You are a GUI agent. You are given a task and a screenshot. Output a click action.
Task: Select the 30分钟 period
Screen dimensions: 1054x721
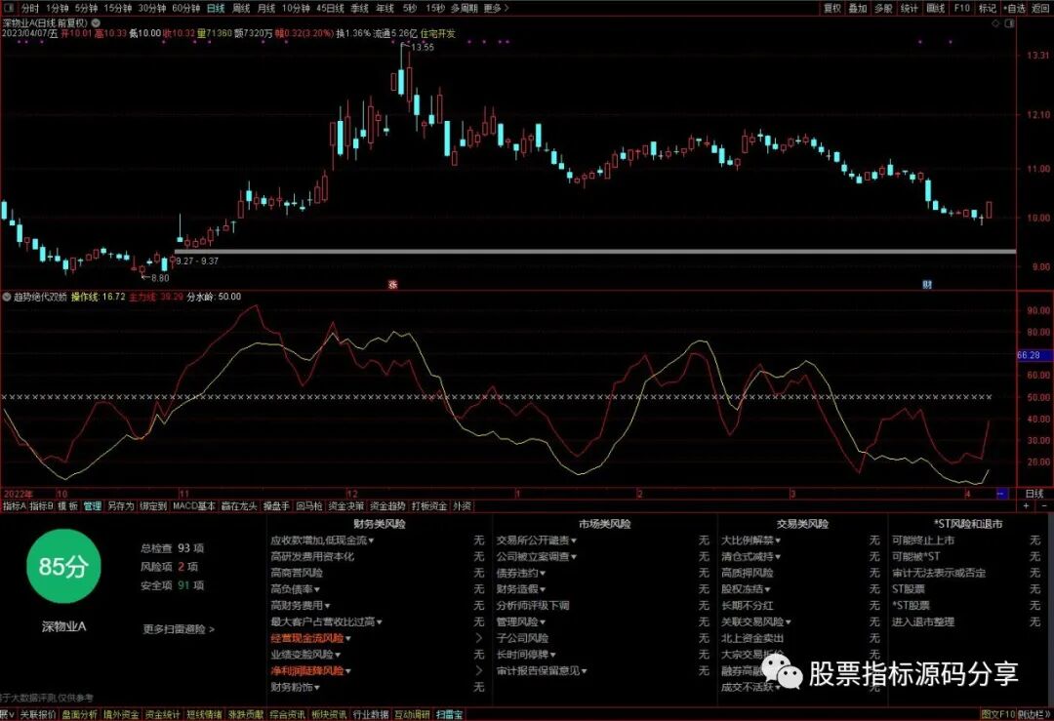coord(152,8)
